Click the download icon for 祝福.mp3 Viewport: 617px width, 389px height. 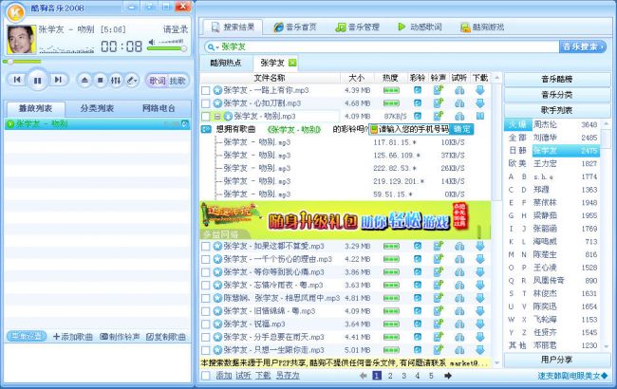coord(479,324)
